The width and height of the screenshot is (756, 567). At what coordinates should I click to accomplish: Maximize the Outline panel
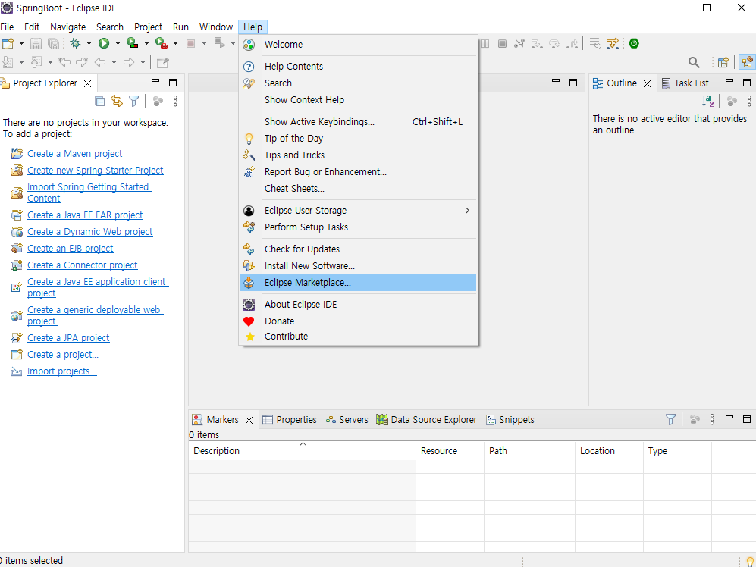pyautogui.click(x=747, y=83)
